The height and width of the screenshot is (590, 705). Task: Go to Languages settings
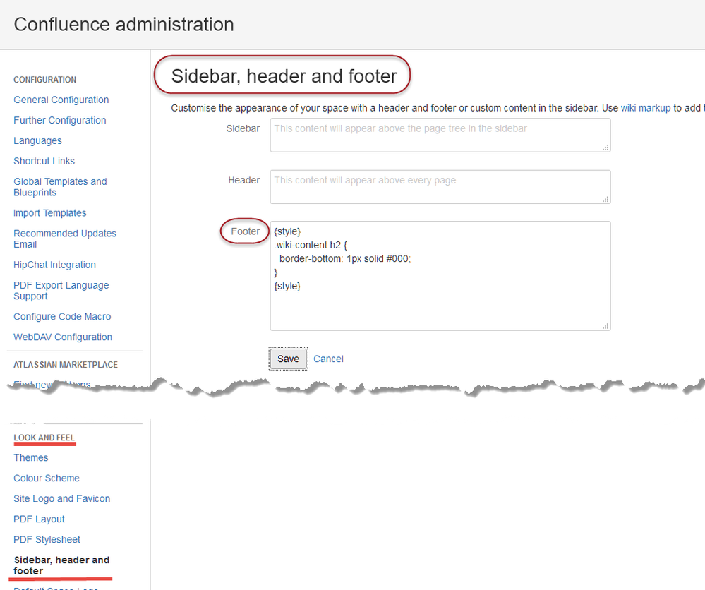click(37, 140)
